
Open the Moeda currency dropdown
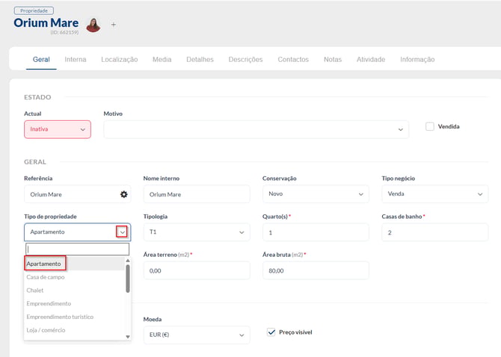pos(197,335)
